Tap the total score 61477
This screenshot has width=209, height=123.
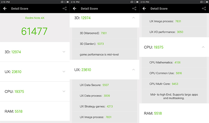[x=35, y=31]
